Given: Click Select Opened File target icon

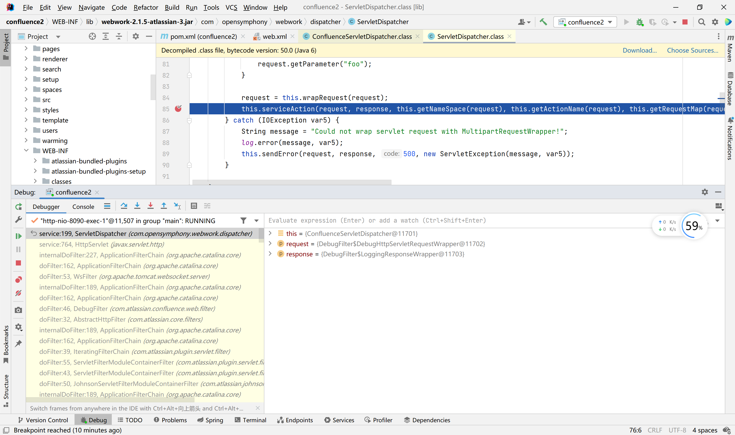Looking at the screenshot, I should pyautogui.click(x=92, y=36).
